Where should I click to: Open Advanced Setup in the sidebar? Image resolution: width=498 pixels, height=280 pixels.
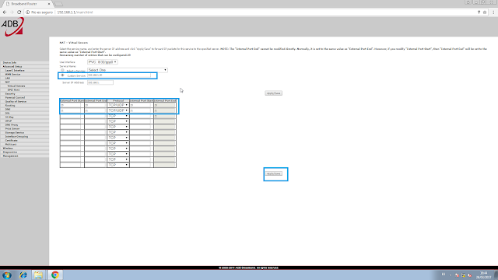[x=12, y=67]
